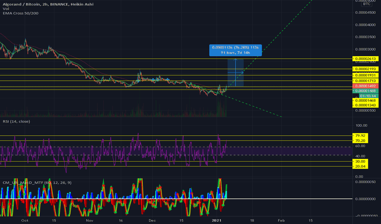This screenshot has height=224, width=381.
Task: Click the 0.00004500 price axis value
Action: tap(365, 12)
